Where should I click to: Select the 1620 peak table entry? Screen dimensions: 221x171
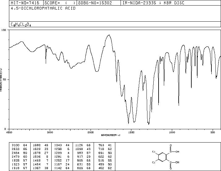[40, 149]
